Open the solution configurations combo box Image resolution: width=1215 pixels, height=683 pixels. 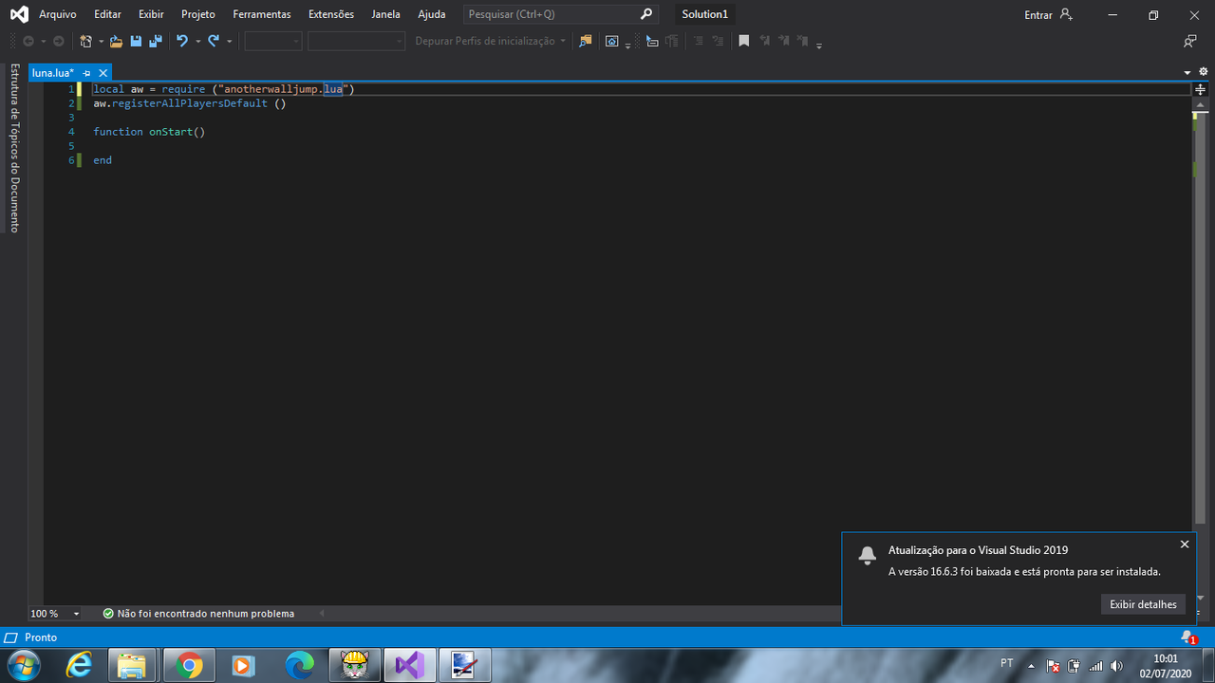(273, 41)
